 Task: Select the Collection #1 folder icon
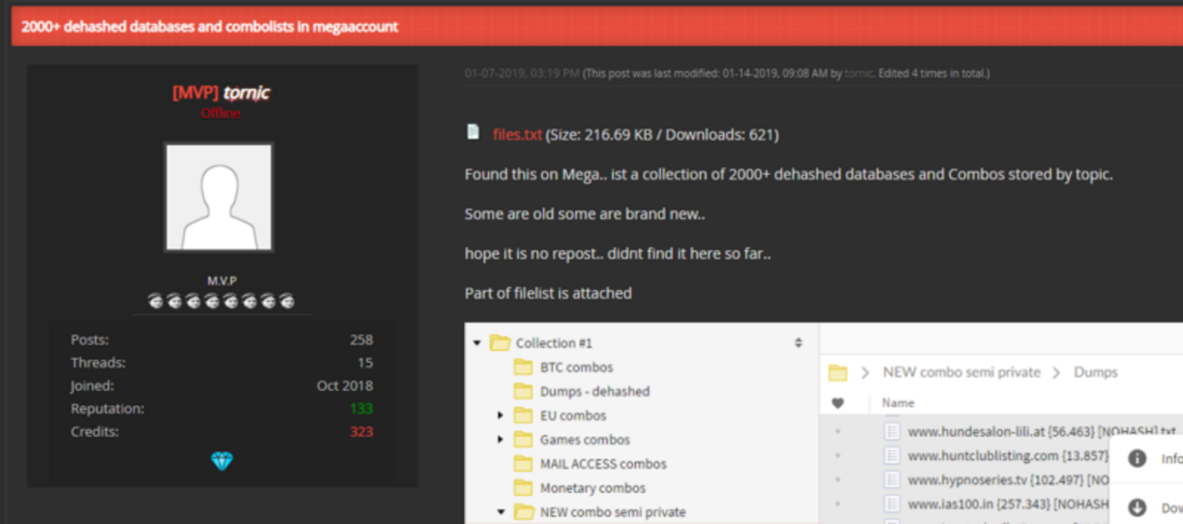coord(500,344)
